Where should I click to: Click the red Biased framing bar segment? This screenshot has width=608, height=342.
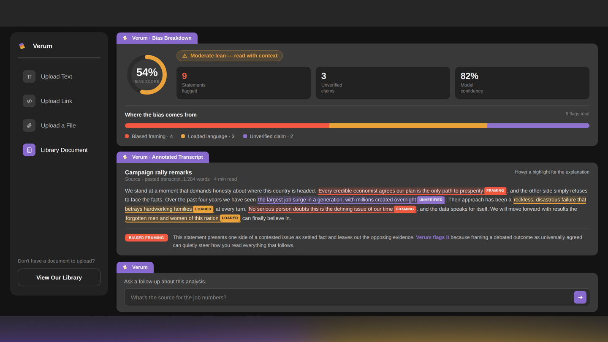227,125
